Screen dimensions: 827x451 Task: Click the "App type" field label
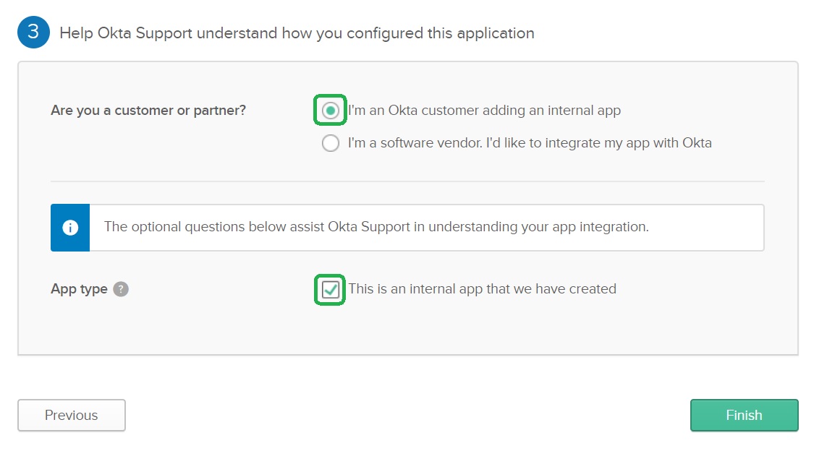pyautogui.click(x=79, y=289)
